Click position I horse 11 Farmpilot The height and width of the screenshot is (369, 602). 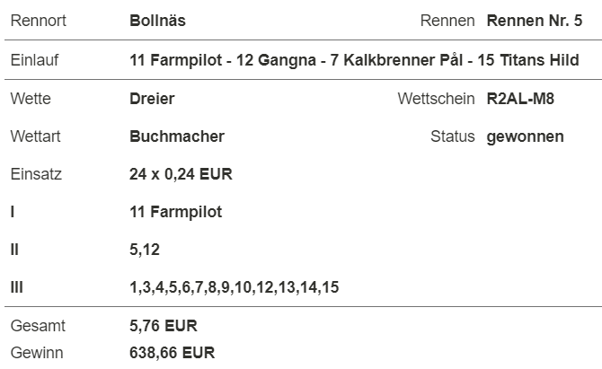click(176, 212)
